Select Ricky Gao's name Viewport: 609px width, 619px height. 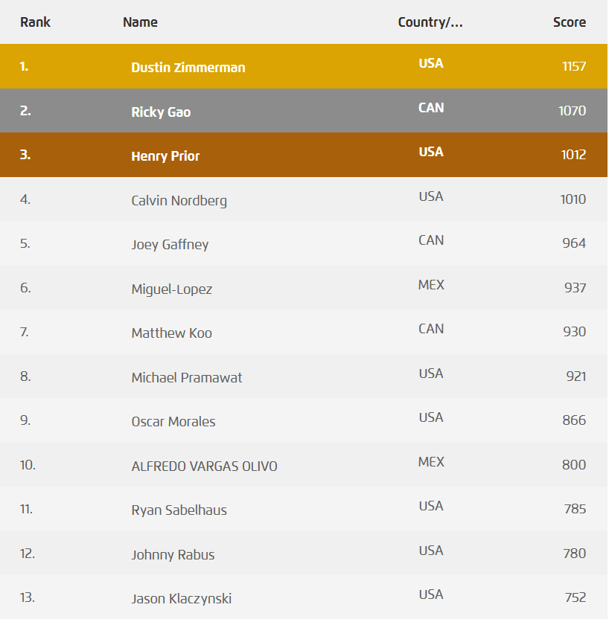pyautogui.click(x=161, y=112)
